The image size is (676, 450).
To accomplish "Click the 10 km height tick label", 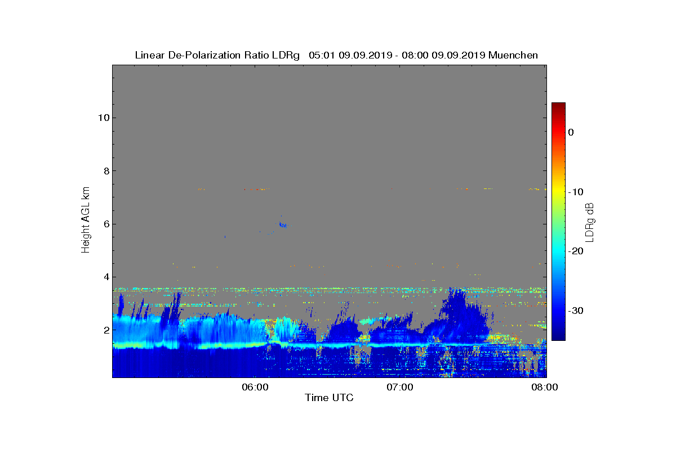I will click(x=104, y=118).
